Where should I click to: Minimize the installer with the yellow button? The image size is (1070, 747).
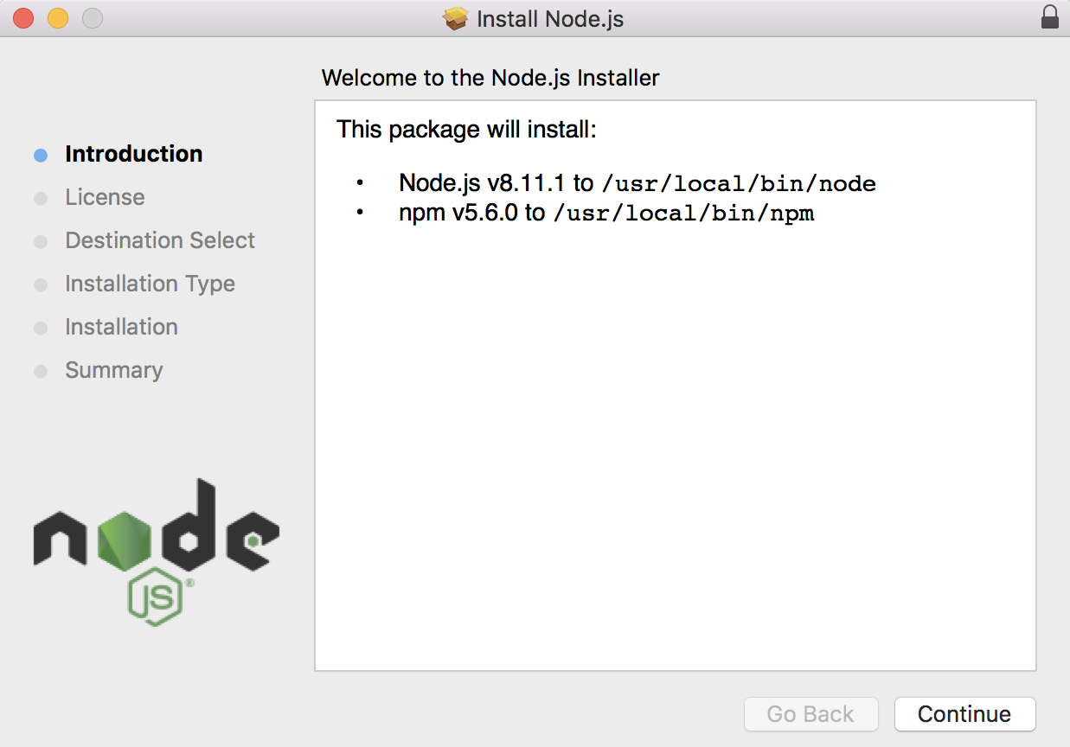pos(58,18)
